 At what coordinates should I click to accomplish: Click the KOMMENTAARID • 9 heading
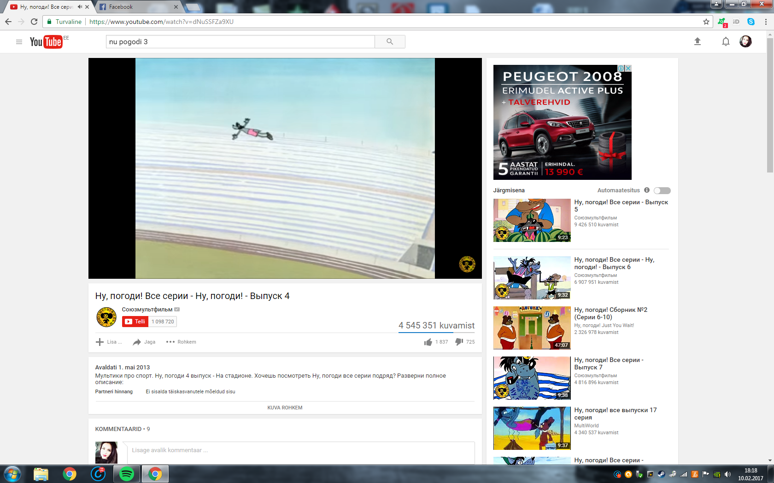[x=123, y=429]
